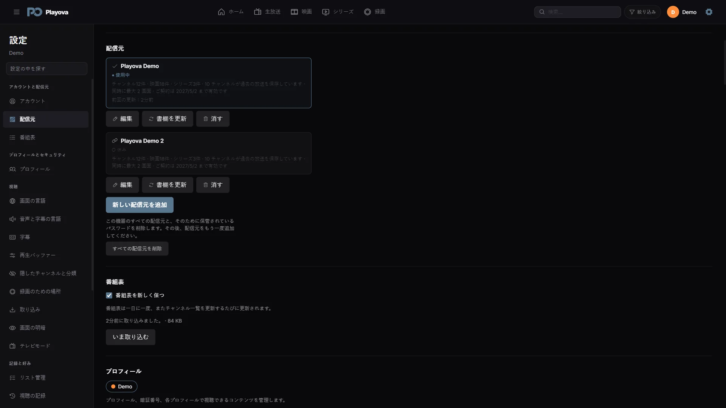The height and width of the screenshot is (408, 726).
Task: Open 番組表 in the sidebar
Action: click(x=46, y=138)
